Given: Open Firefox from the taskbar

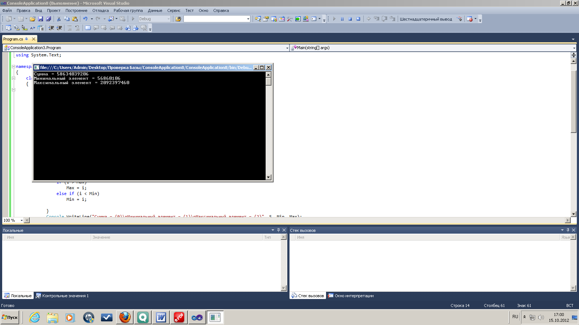Looking at the screenshot, I should pos(125,317).
